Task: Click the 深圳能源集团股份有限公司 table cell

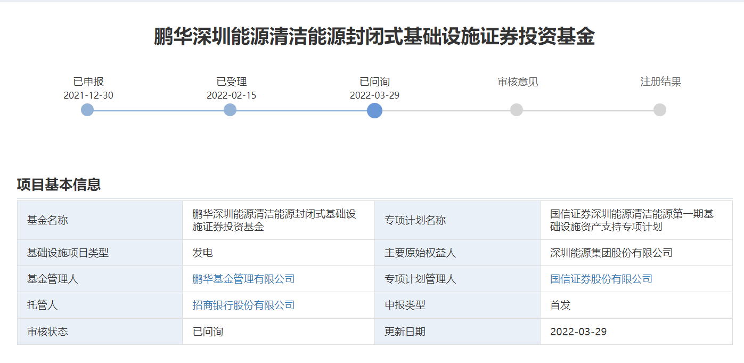Action: [611, 253]
